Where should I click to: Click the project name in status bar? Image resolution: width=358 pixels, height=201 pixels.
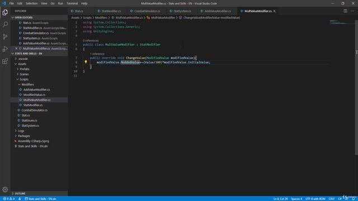point(40,199)
